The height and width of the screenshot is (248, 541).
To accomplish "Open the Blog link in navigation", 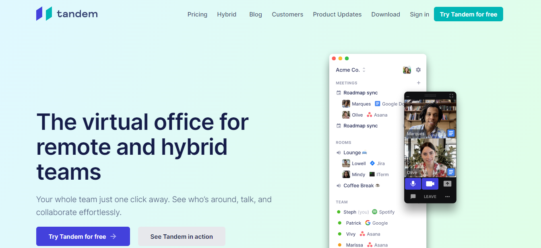I will point(256,14).
